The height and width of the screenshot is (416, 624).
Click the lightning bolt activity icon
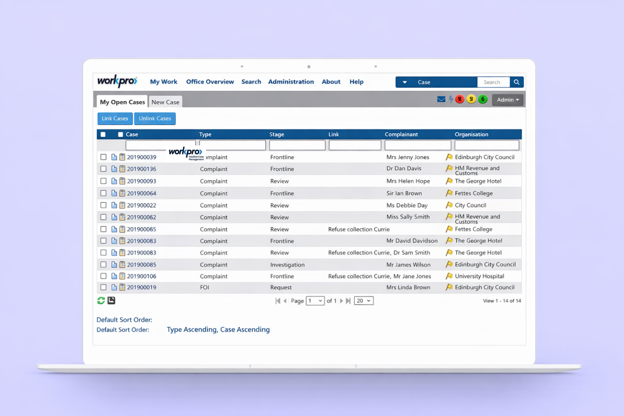coord(450,99)
